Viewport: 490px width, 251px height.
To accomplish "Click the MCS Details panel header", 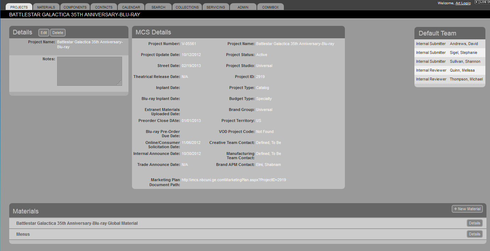I will [238, 32].
